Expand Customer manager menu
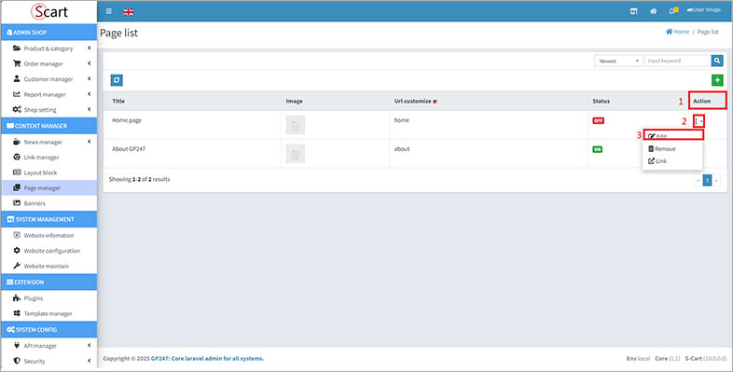 [x=48, y=79]
